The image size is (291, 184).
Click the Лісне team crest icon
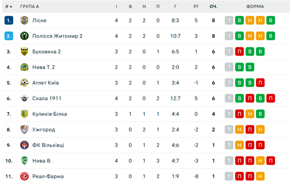coord(24,20)
